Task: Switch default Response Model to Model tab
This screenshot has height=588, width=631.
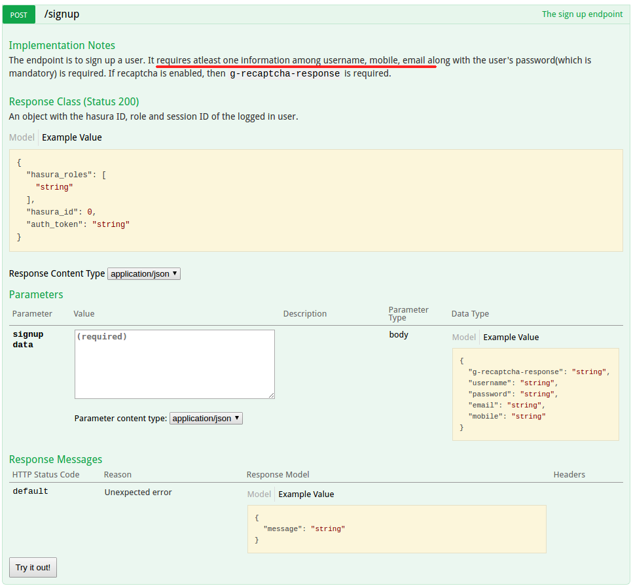Action: click(259, 494)
